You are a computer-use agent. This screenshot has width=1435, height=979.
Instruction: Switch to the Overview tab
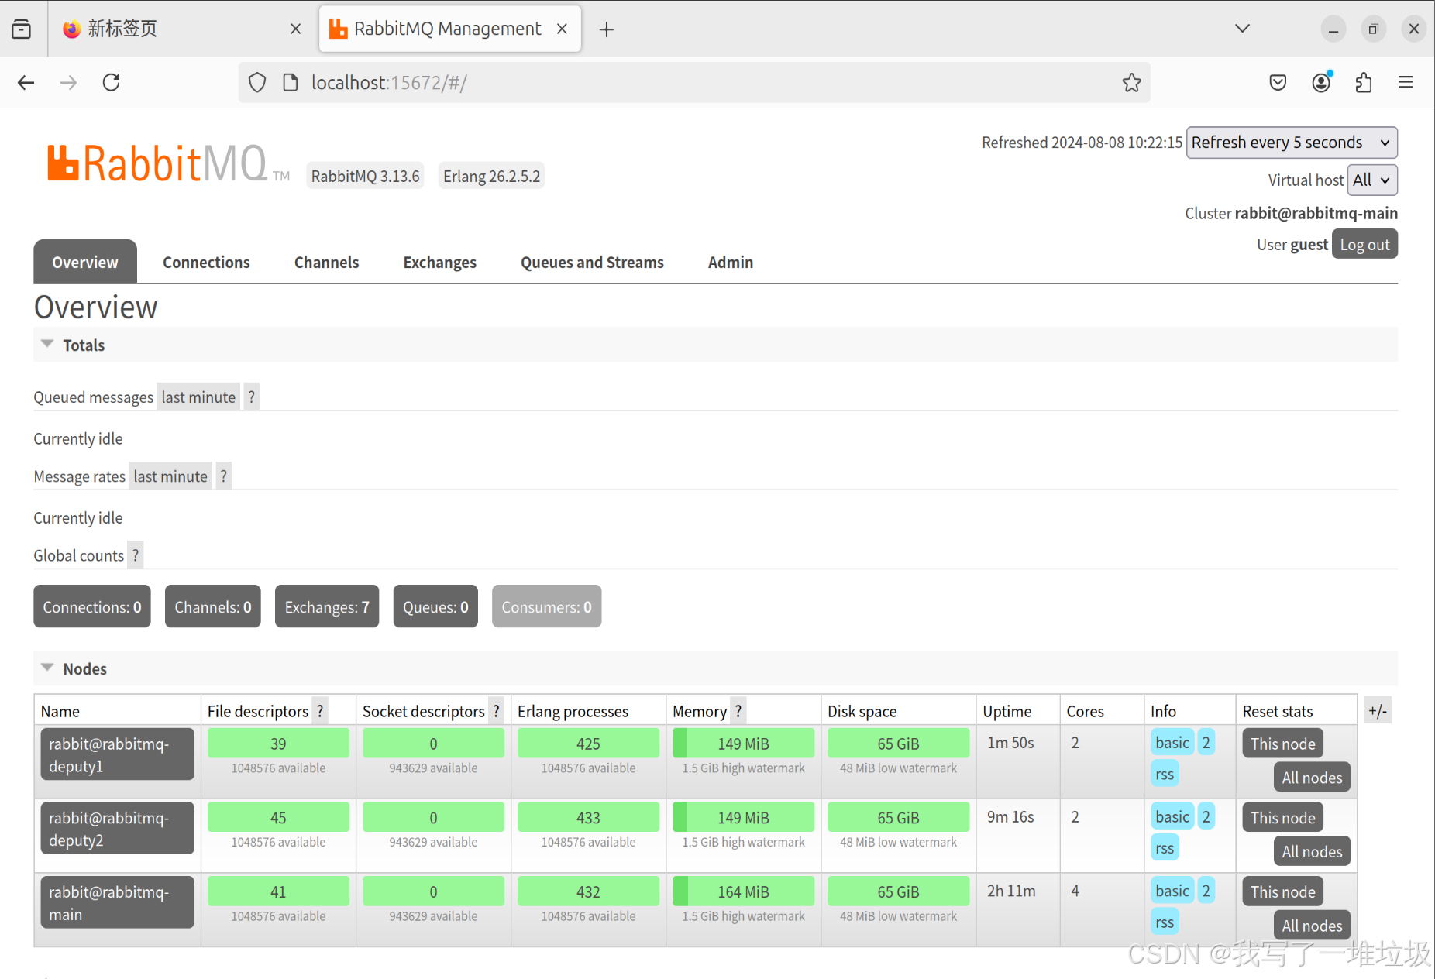click(85, 262)
